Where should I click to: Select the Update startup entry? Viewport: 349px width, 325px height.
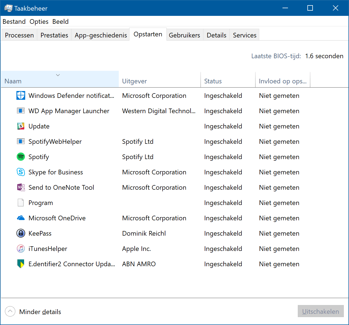(x=39, y=126)
